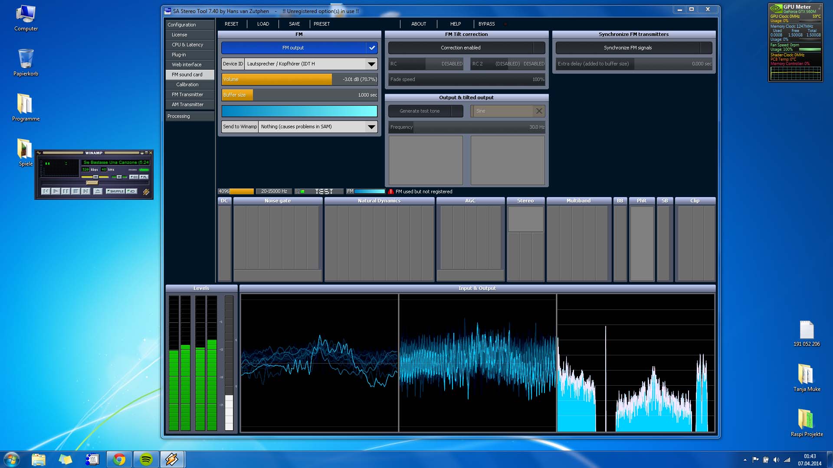Click Winamp stop button
The image size is (833, 468).
76,191
